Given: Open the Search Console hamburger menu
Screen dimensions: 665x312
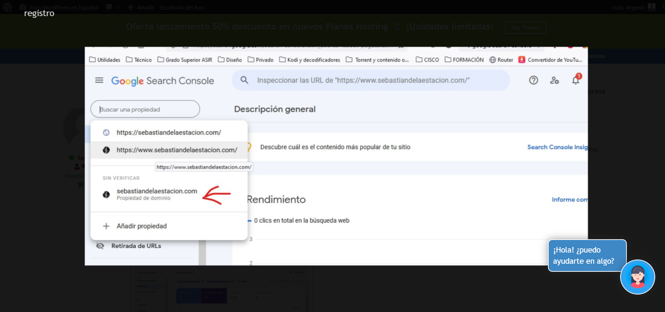Looking at the screenshot, I should click(99, 80).
